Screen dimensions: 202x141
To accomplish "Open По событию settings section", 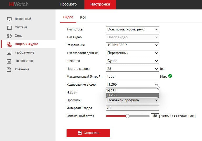I will tap(24, 61).
